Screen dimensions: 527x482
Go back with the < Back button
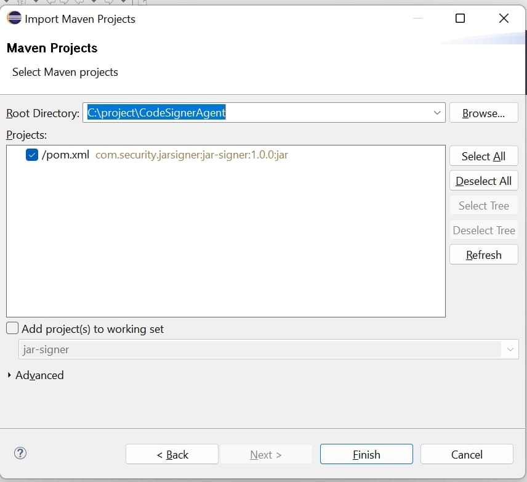pos(172,454)
